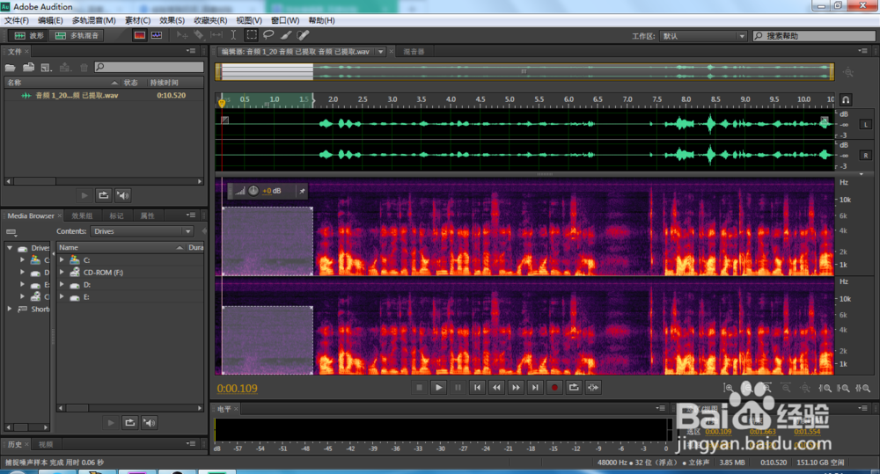
Task: Sort files by 名称 column header
Action: [62, 83]
